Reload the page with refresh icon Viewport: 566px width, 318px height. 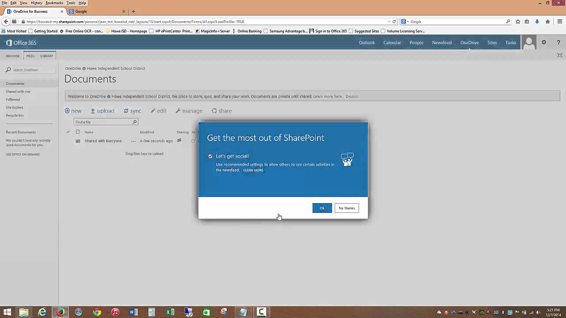[x=394, y=22]
